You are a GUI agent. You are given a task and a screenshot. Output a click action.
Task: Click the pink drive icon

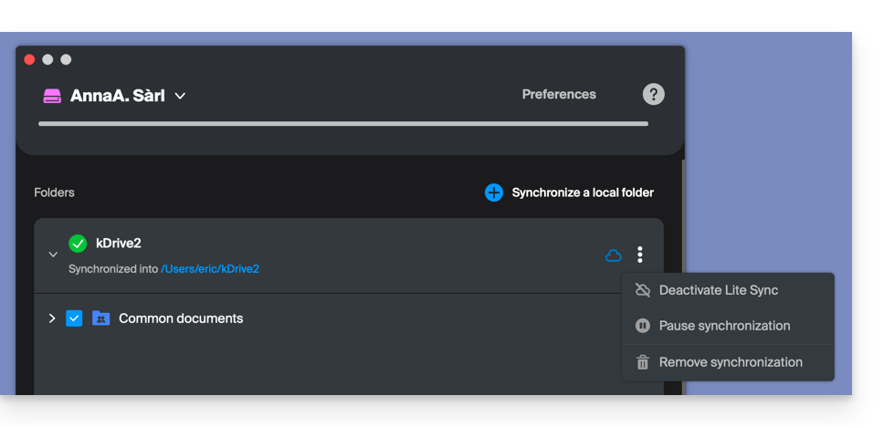coord(52,96)
